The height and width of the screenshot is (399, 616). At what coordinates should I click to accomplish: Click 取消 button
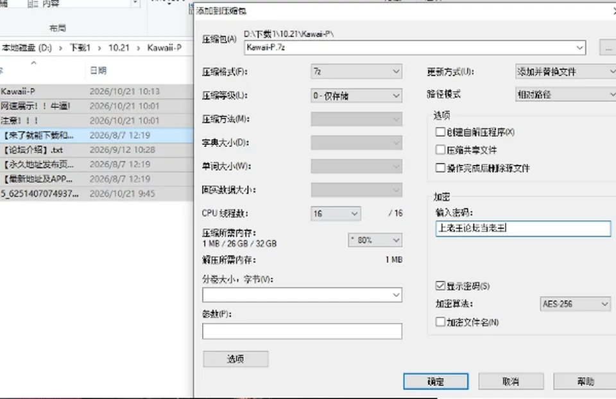click(x=511, y=381)
